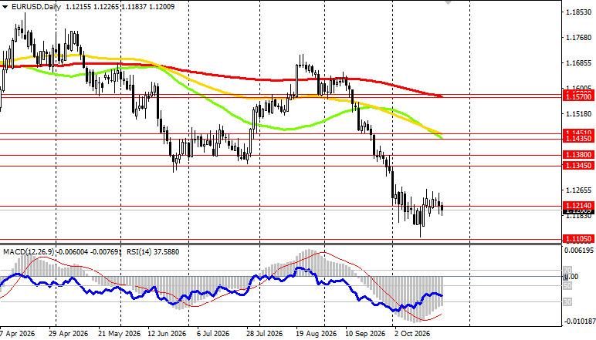This screenshot has height=340, width=596.
Task: Select the red 1.15700 price level label
Action: tap(578, 97)
